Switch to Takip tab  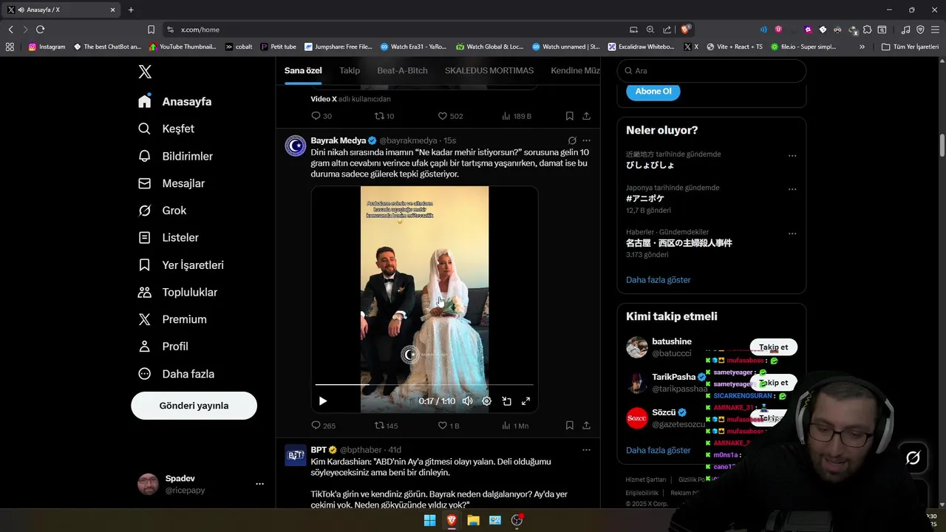(350, 70)
